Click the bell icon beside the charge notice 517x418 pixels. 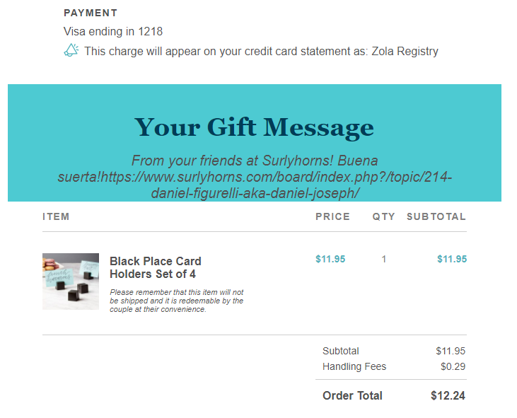coord(71,50)
